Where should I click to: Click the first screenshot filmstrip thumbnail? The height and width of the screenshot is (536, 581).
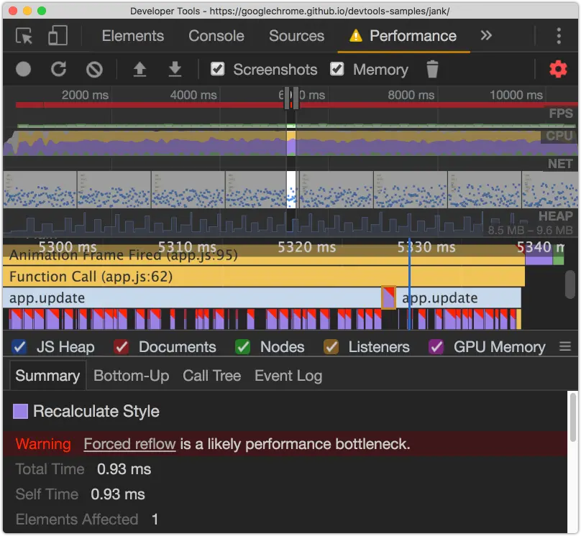40,189
